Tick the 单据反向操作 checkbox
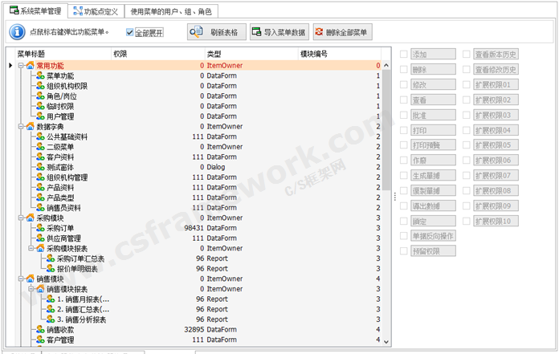This screenshot has height=354, width=559. [403, 236]
